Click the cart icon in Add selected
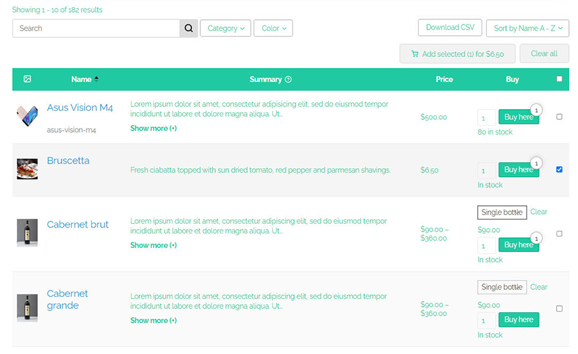This screenshot has width=578, height=354. coord(415,54)
